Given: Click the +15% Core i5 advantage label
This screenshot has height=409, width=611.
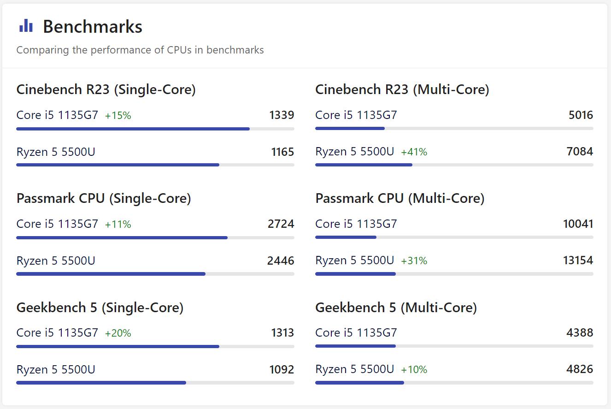Looking at the screenshot, I should point(118,116).
